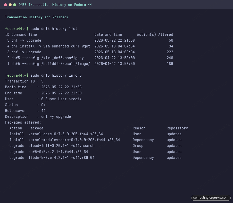Select the row with '/kiwi_dnf5.config -y'
This screenshot has height=203, width=233.
click(89, 58)
